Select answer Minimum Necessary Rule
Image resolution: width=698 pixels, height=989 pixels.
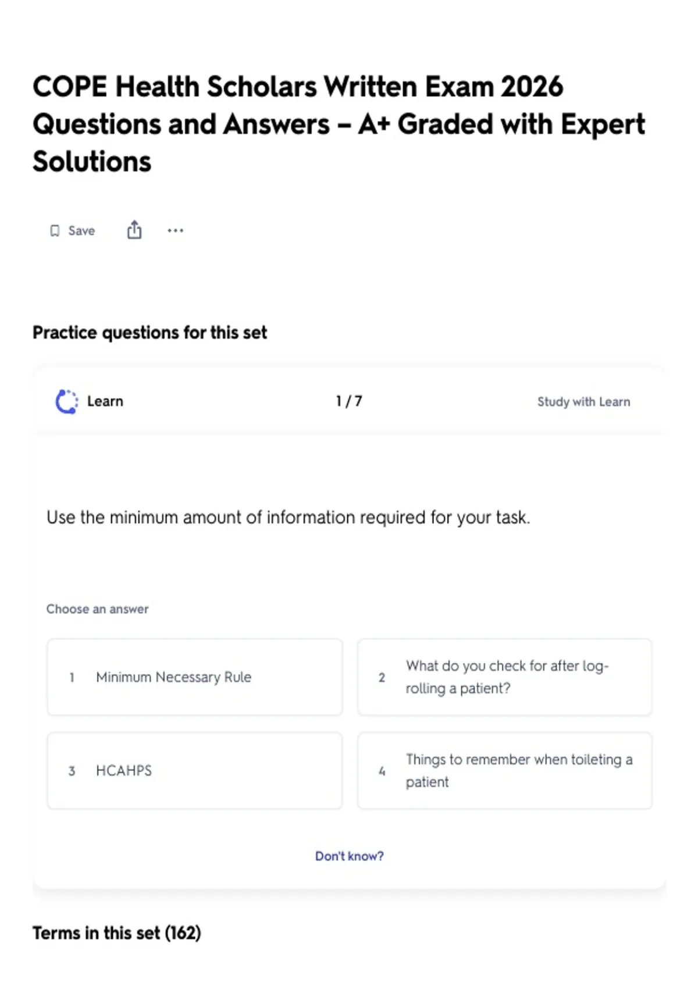[x=194, y=677]
